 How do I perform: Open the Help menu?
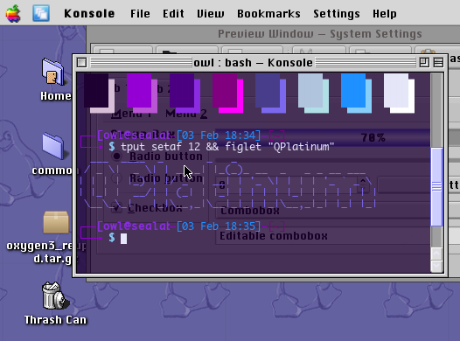385,14
